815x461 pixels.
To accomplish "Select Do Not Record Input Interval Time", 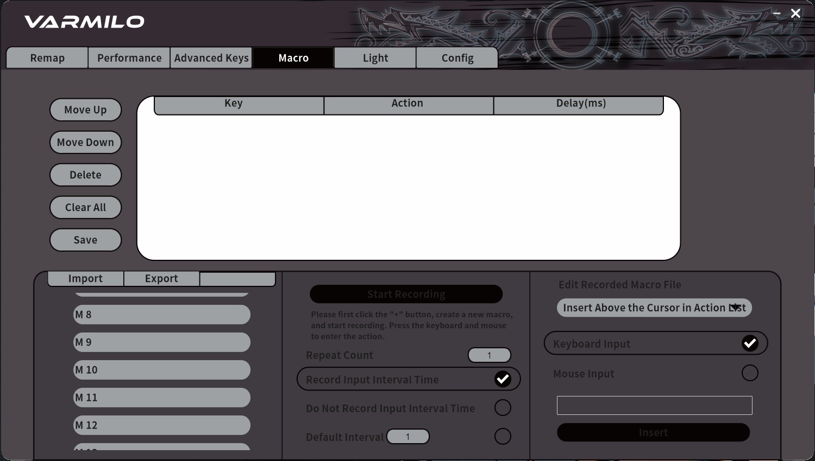I will [503, 408].
